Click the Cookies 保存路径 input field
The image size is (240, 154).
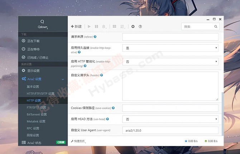(x=170, y=108)
